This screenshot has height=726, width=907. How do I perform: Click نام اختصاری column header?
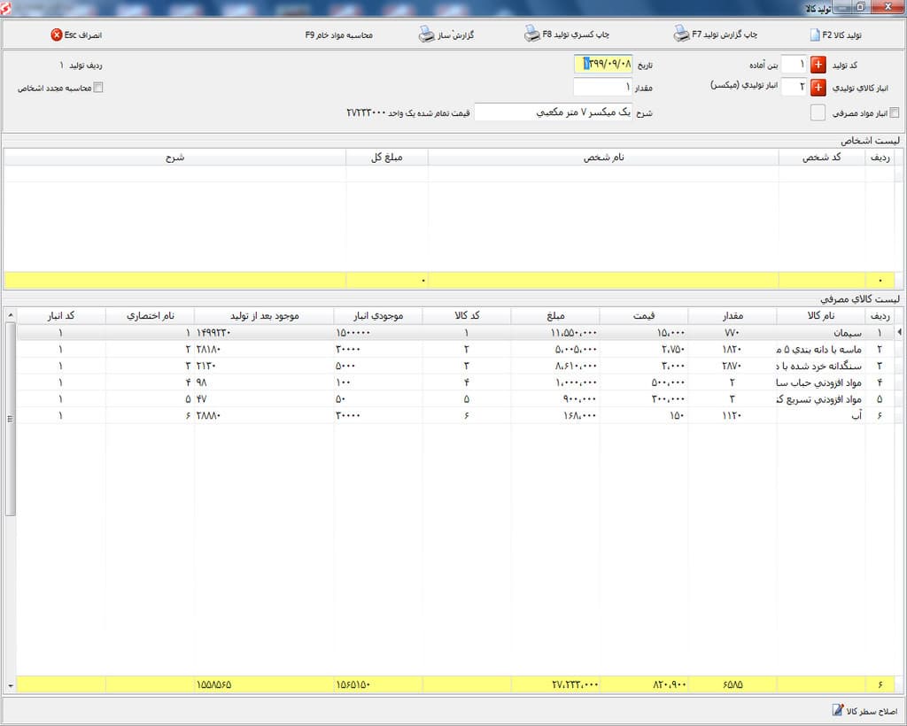click(151, 315)
